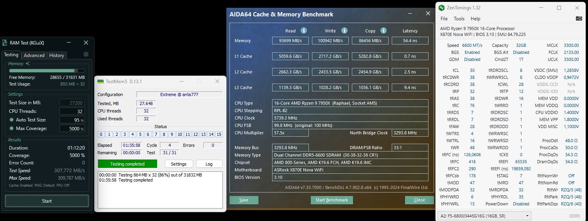
Task: Open RAM Test theme brightness icon
Action: (x=86, y=55)
